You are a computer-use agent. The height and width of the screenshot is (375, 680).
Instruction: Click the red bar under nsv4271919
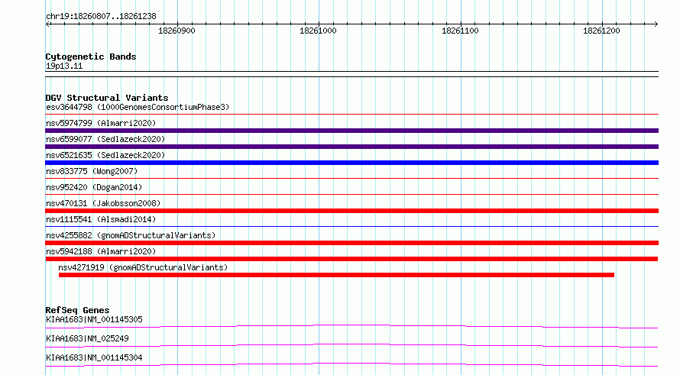point(336,275)
